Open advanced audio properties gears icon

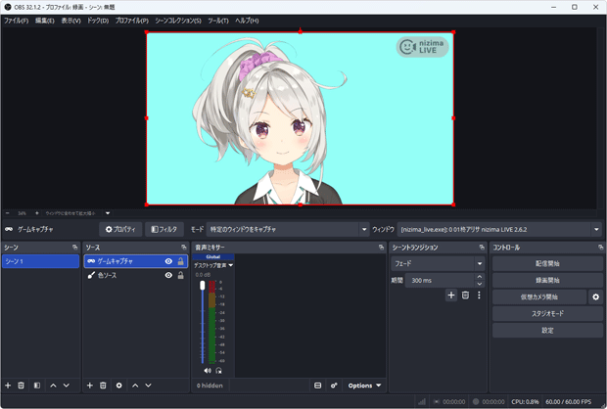click(334, 386)
